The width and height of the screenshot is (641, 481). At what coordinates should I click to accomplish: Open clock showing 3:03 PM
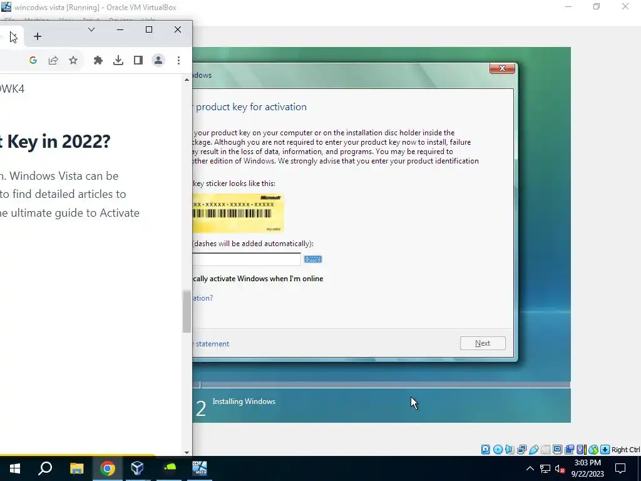pos(587,468)
